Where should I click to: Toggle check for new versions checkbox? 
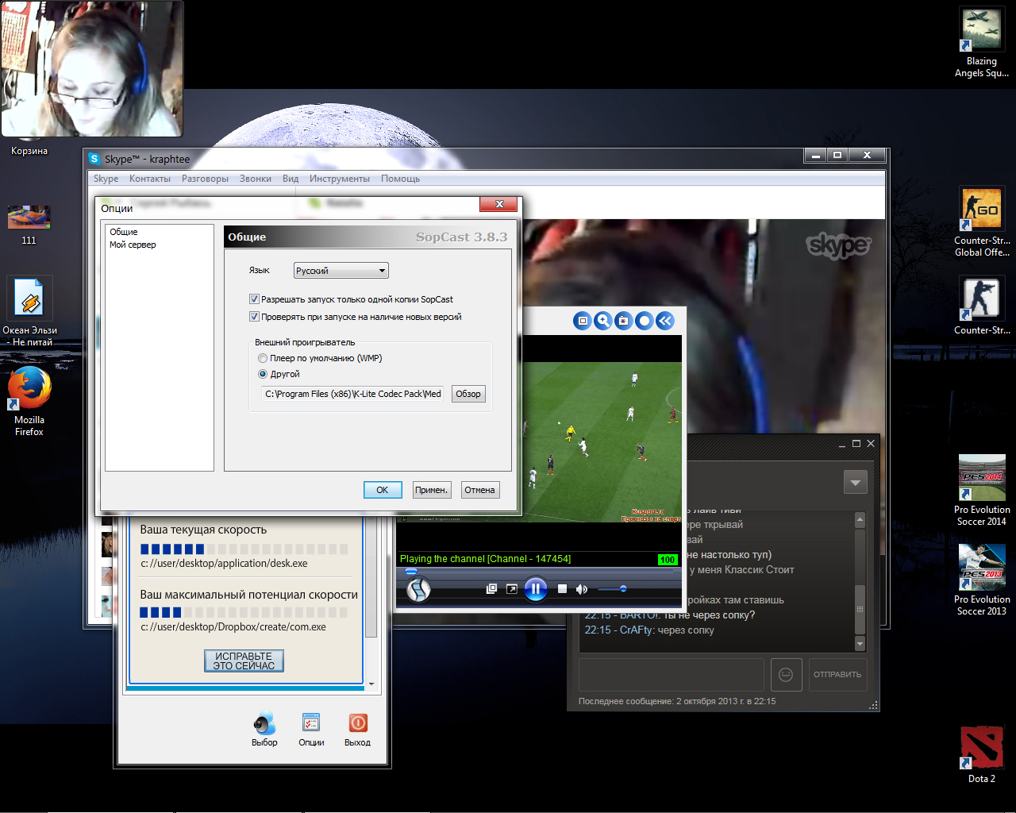tap(254, 317)
